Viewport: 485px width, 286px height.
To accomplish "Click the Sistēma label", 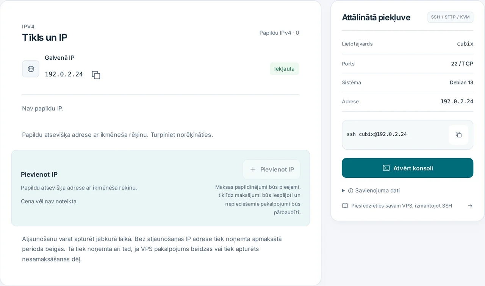I will tap(351, 82).
